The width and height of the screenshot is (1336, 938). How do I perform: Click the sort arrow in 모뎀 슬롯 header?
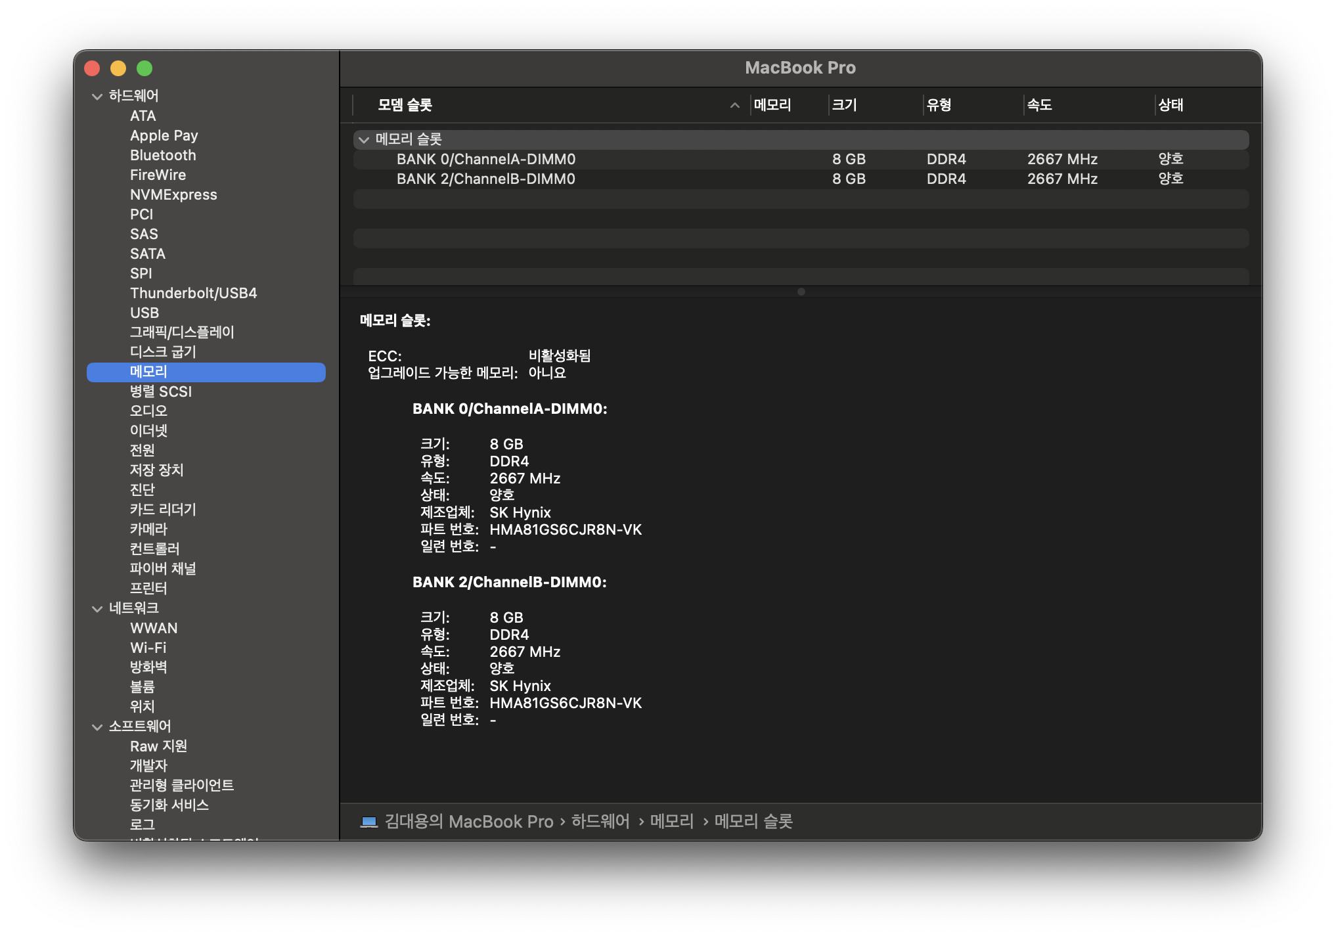pyautogui.click(x=734, y=105)
